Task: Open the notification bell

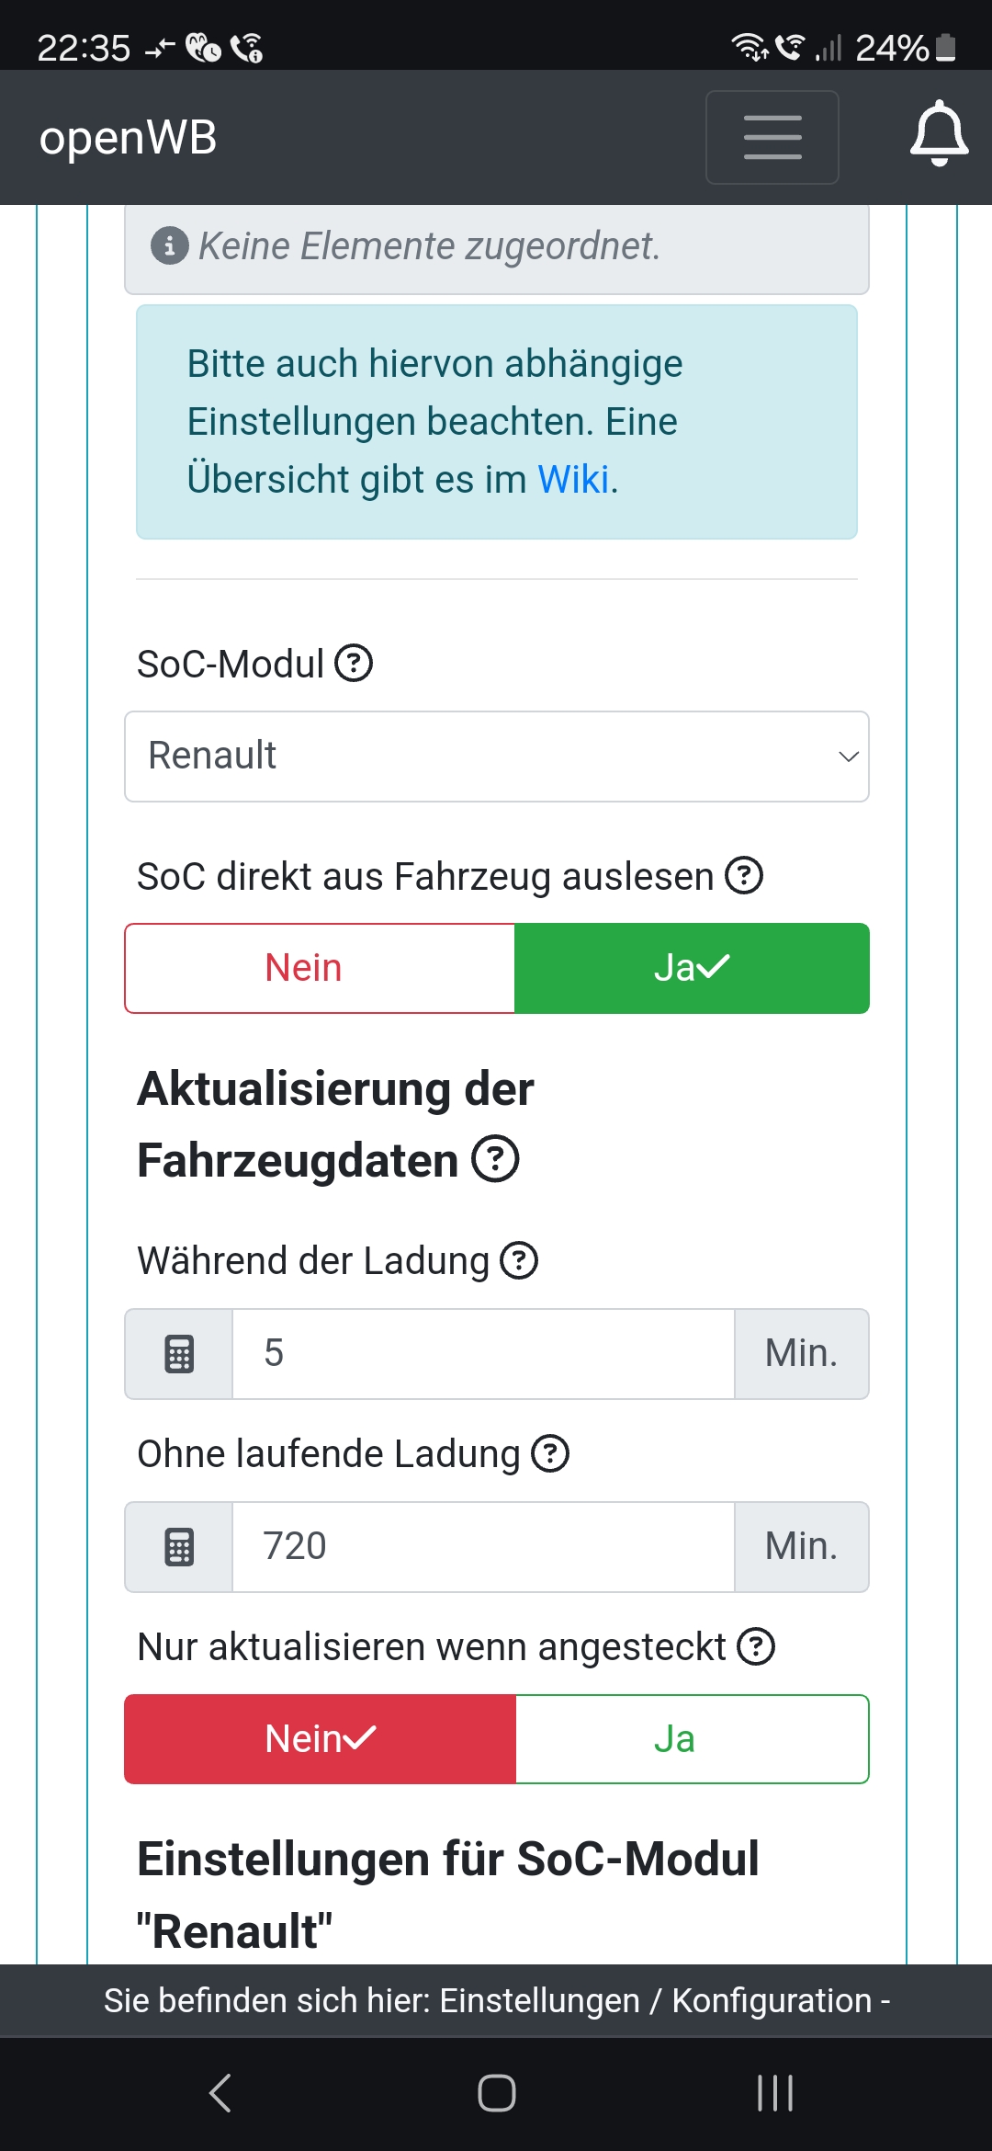Action: tap(939, 134)
